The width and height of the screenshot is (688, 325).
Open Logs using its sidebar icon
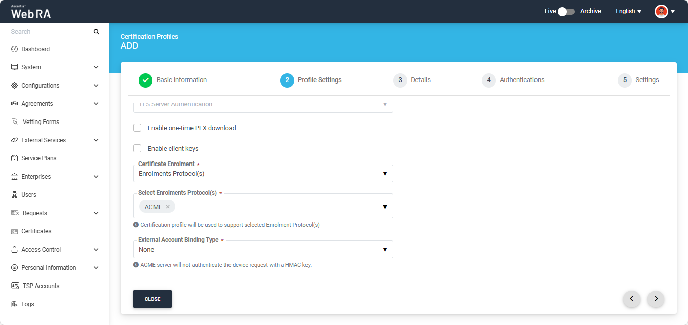[x=14, y=304]
